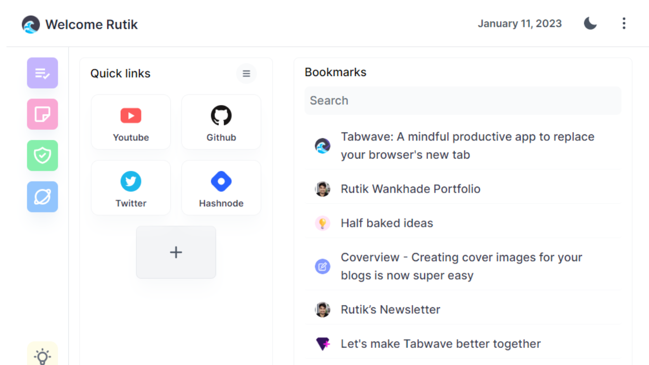649x365 pixels.
Task: Click the Tabwave wave logo in header
Action: coord(31,24)
